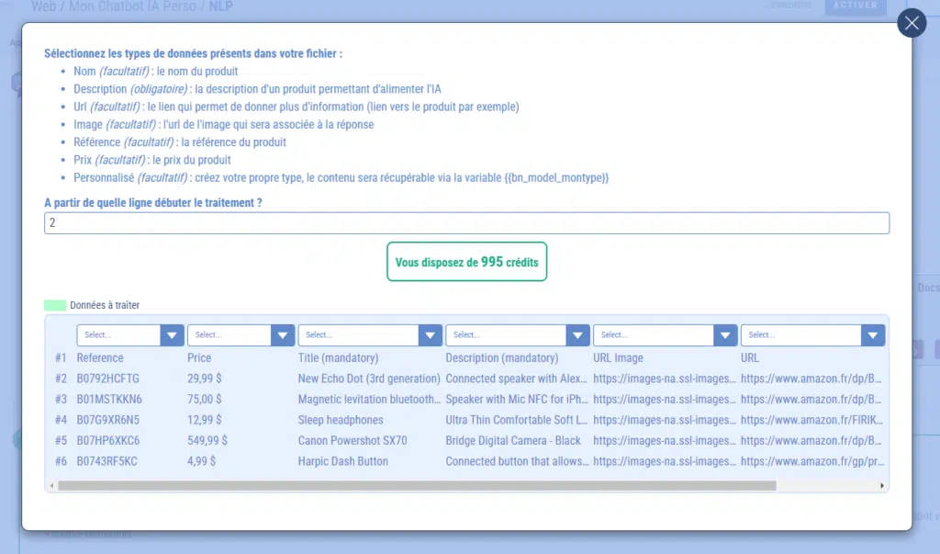Select the Harpic Dash Button row title
Image resolution: width=940 pixels, height=554 pixels.
(342, 461)
